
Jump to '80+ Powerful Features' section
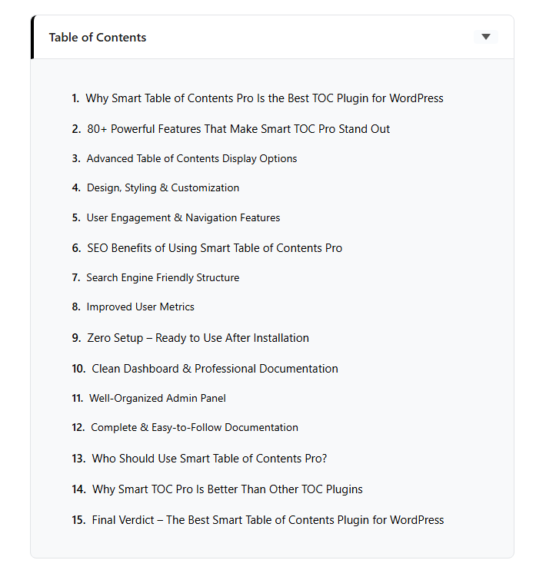pyautogui.click(x=238, y=129)
